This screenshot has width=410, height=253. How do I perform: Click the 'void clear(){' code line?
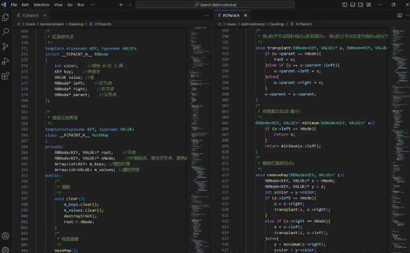(x=69, y=199)
